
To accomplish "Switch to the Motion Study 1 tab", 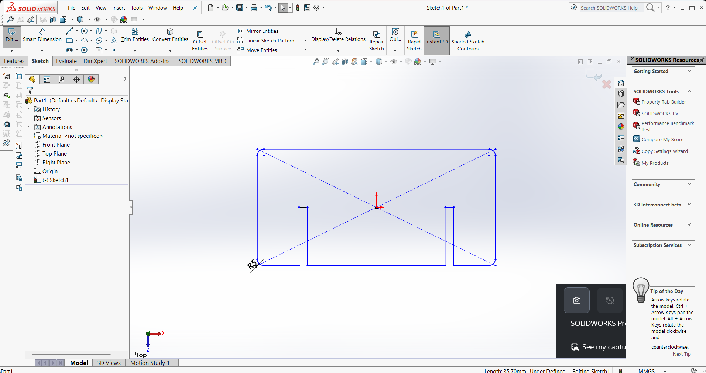I will point(150,363).
